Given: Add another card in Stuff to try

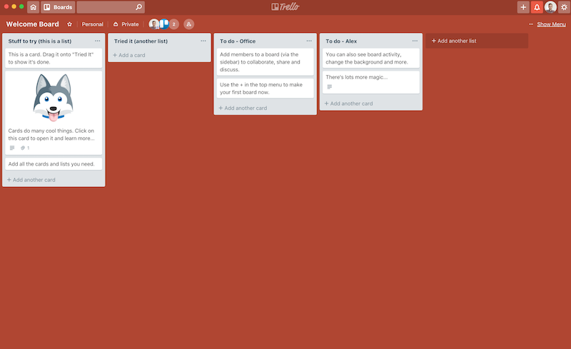Looking at the screenshot, I should 31,180.
